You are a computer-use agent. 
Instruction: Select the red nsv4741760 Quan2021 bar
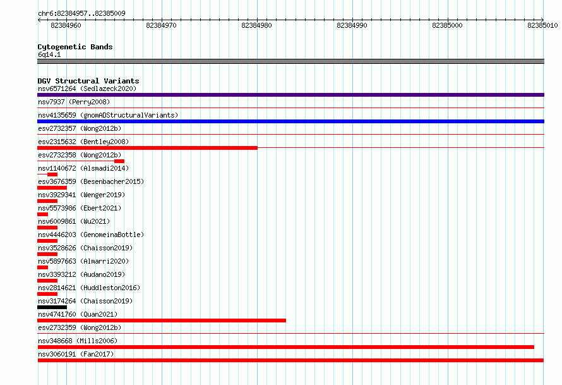(x=162, y=321)
